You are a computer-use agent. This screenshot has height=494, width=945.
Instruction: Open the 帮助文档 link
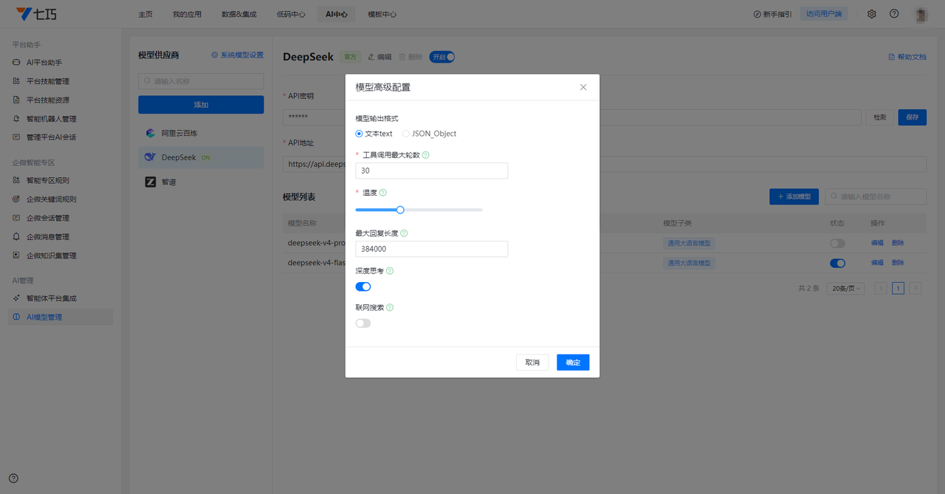907,57
